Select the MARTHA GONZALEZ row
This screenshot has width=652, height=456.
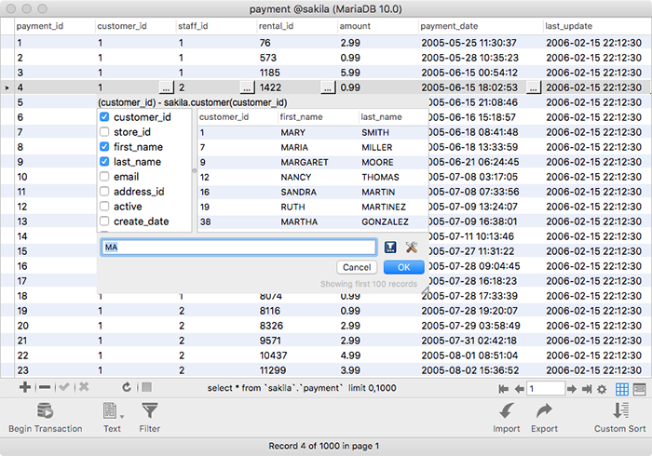[x=313, y=221]
